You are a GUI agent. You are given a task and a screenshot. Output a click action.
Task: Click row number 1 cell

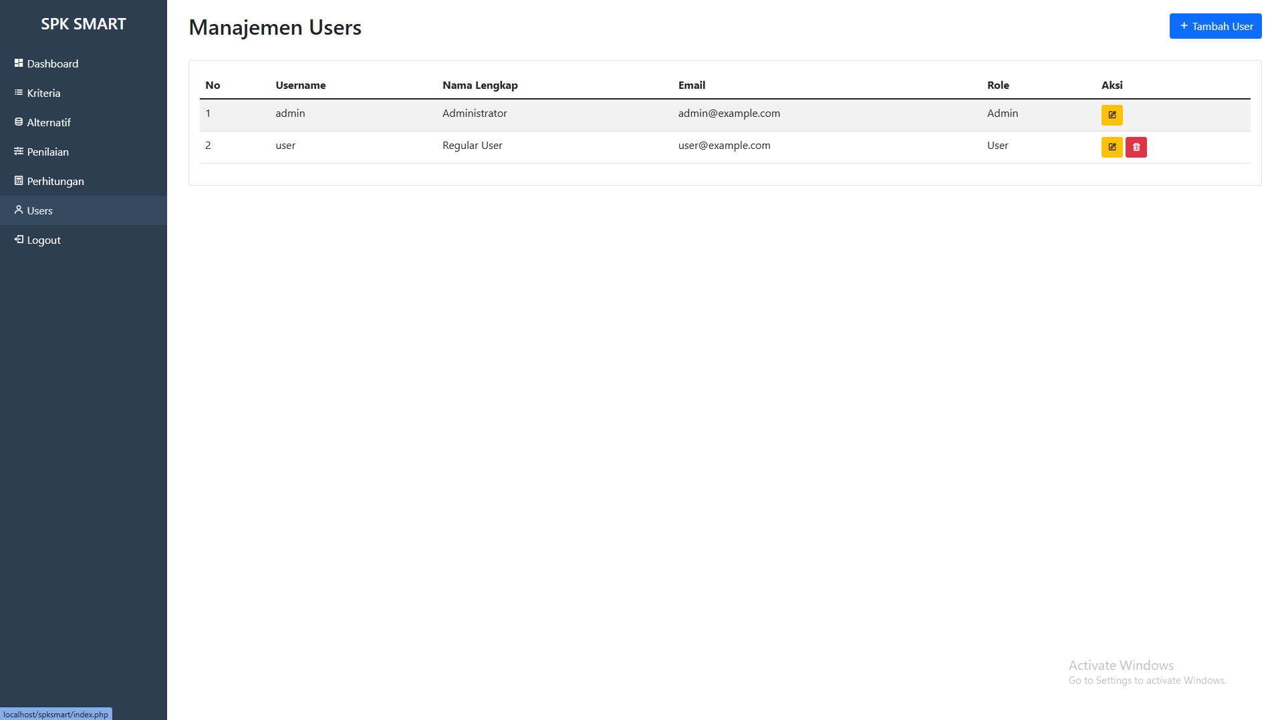click(208, 114)
